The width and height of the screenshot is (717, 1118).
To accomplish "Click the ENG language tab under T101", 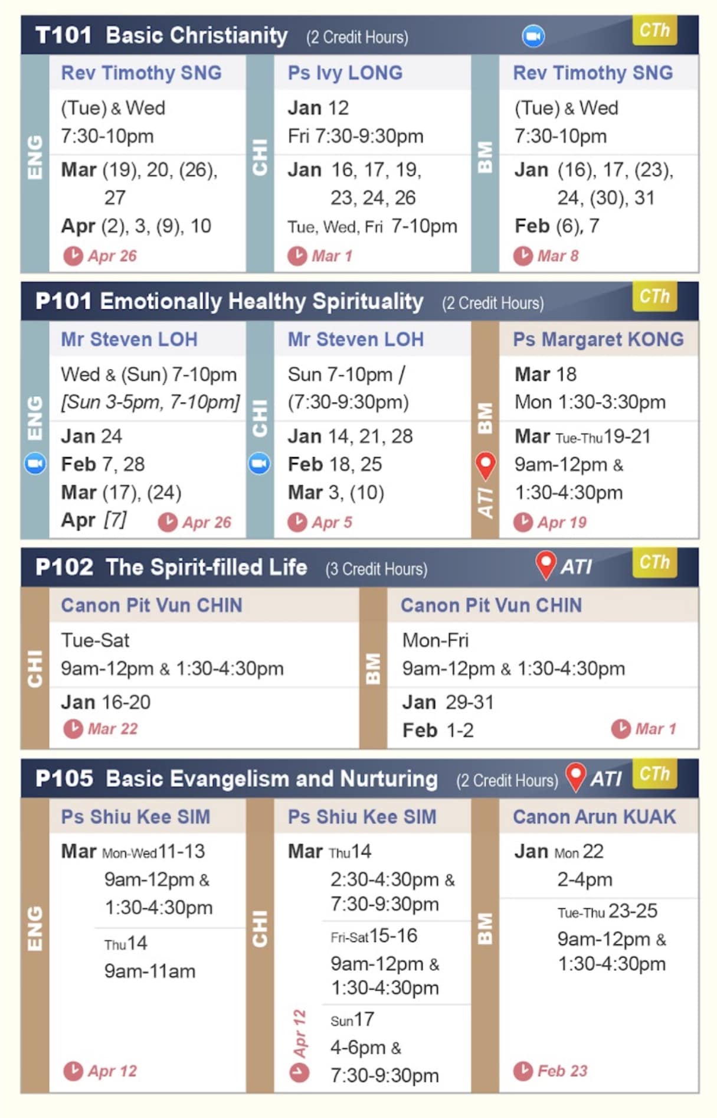I will (35, 158).
